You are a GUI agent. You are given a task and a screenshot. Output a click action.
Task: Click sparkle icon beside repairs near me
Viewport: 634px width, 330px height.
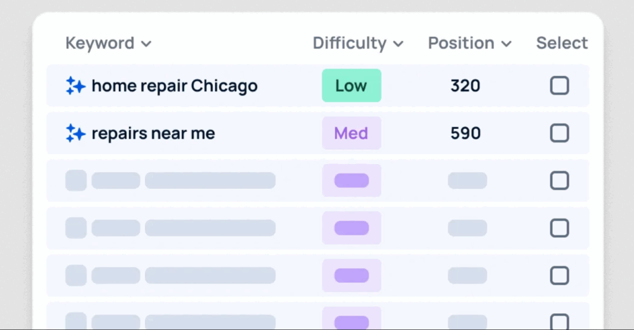click(x=76, y=133)
